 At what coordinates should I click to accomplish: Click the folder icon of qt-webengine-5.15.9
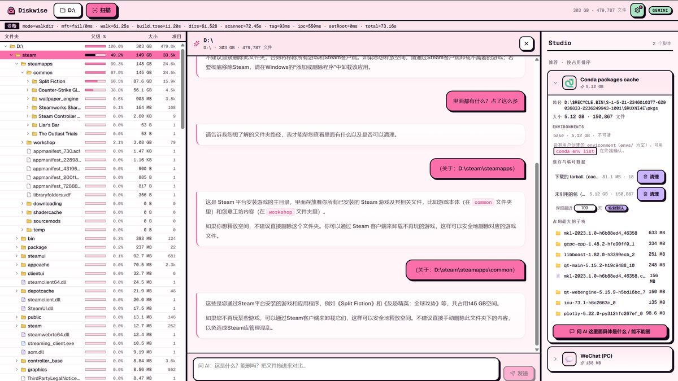(x=558, y=292)
